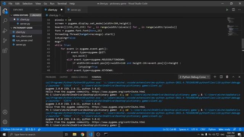
Task: Split the editor right
Action: tap(233, 10)
